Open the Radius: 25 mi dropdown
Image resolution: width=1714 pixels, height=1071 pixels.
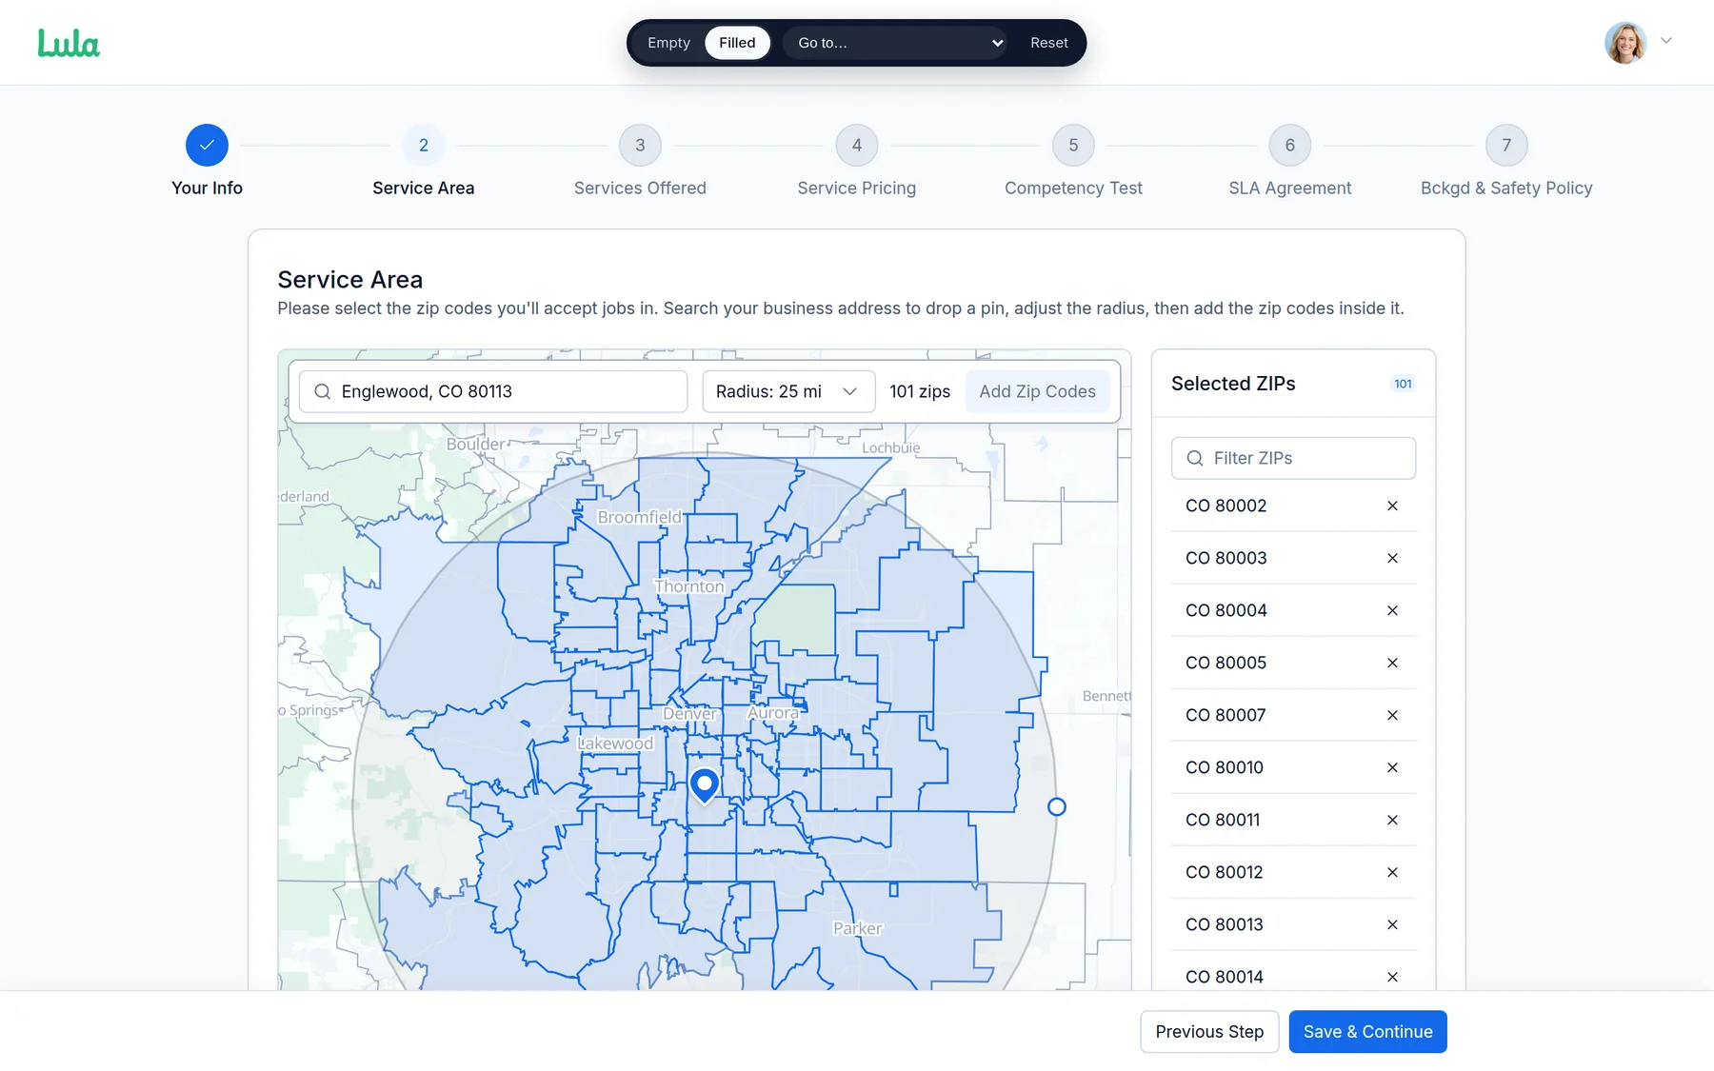point(788,391)
